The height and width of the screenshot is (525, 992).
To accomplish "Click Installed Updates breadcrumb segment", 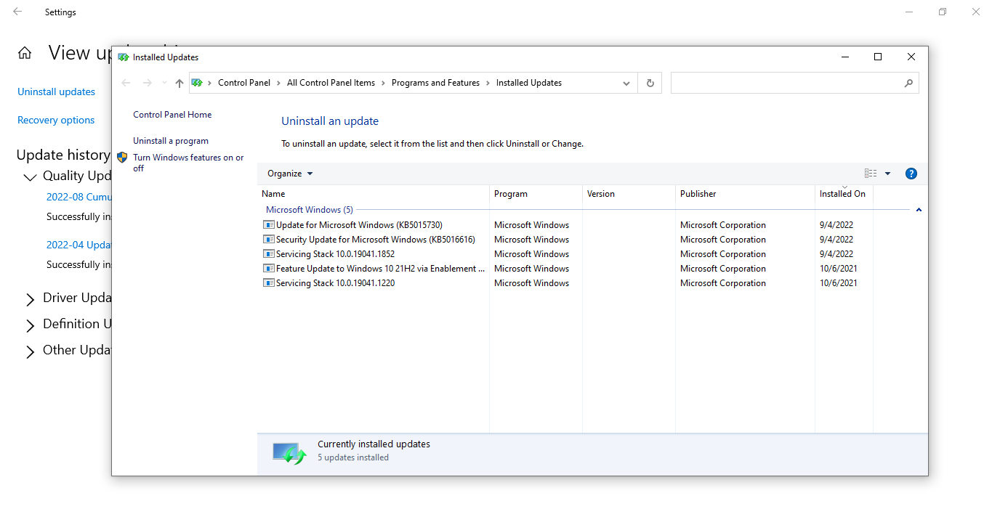I will pos(529,83).
